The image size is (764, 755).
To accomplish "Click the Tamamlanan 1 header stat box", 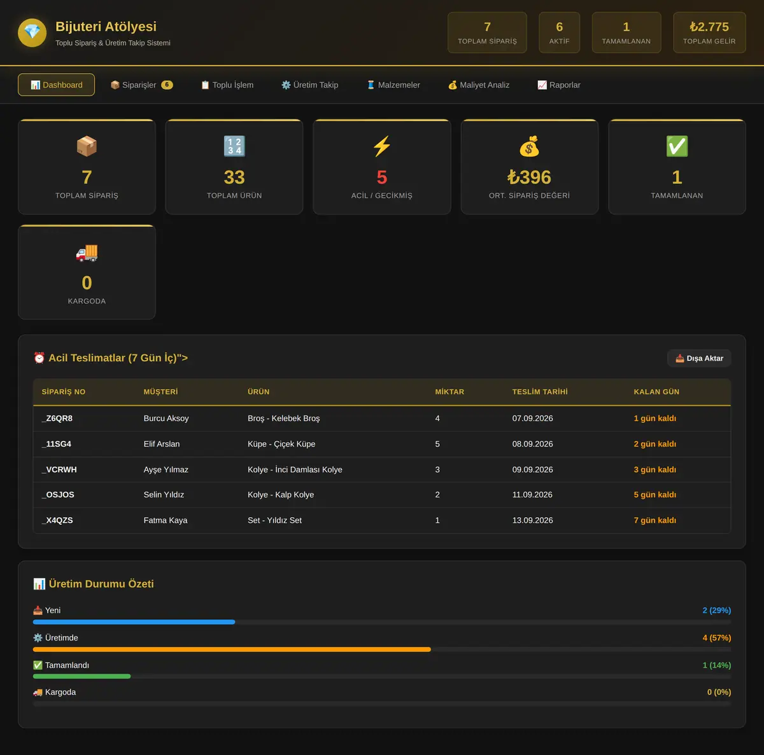I will [x=626, y=32].
